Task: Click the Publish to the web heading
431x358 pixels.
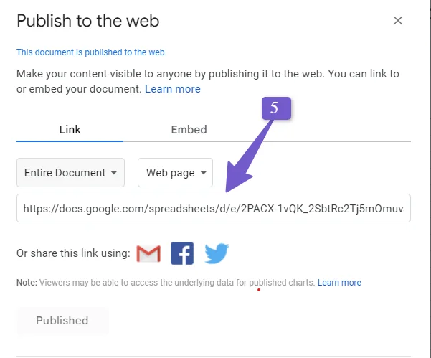Action: click(x=88, y=21)
